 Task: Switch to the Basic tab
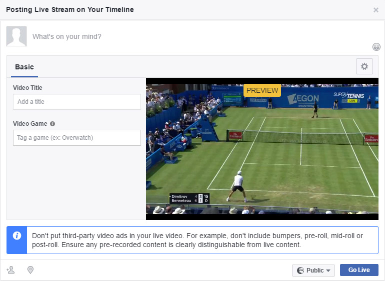click(x=24, y=67)
